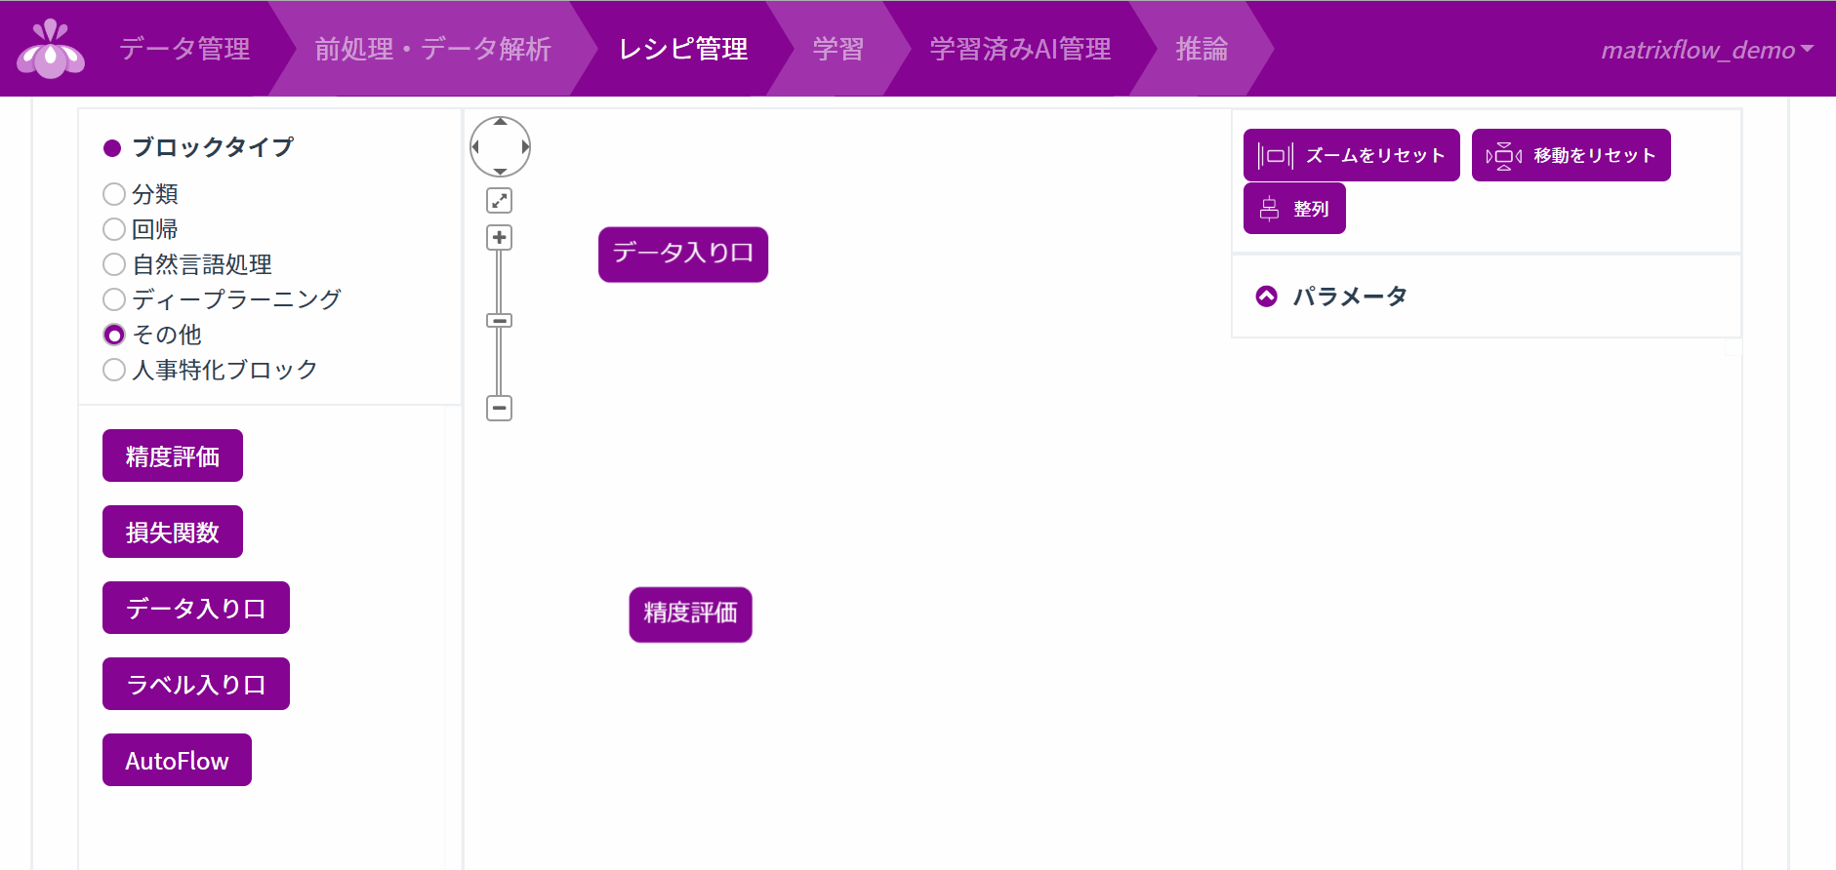The height and width of the screenshot is (870, 1836).
Task: Choose ディープラーニング block type
Action: pyautogui.click(x=114, y=299)
